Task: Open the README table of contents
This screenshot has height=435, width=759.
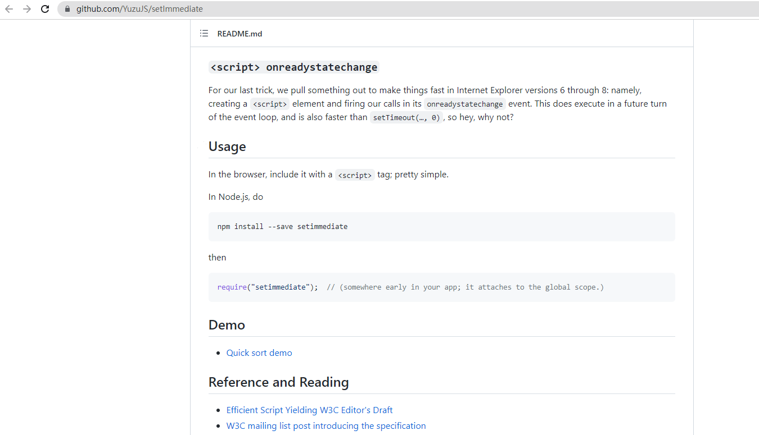Action: point(204,34)
